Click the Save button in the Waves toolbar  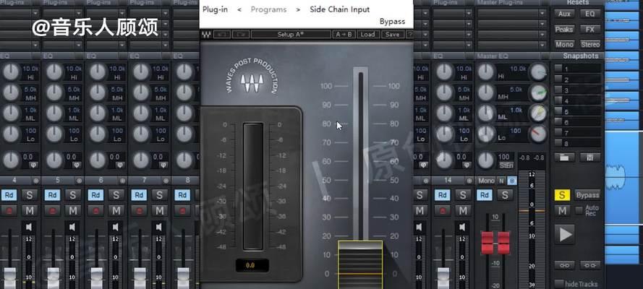(x=393, y=35)
